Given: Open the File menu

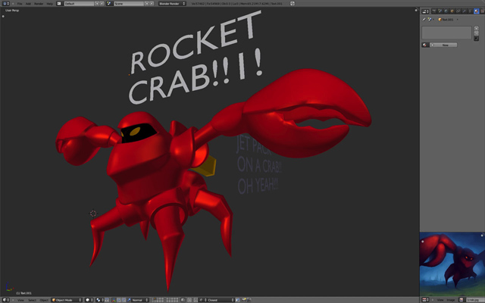Looking at the screenshot, I should tap(20, 4).
